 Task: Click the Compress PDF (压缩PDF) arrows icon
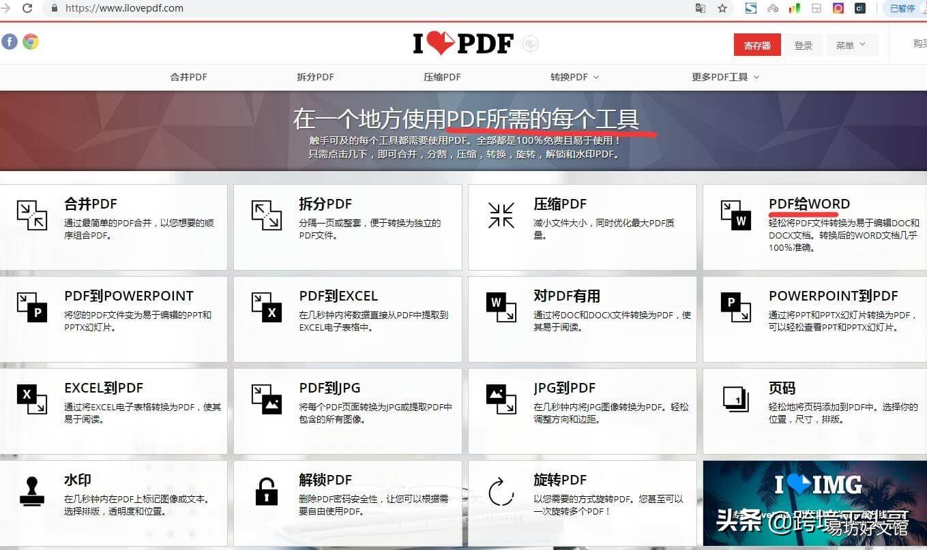[501, 215]
